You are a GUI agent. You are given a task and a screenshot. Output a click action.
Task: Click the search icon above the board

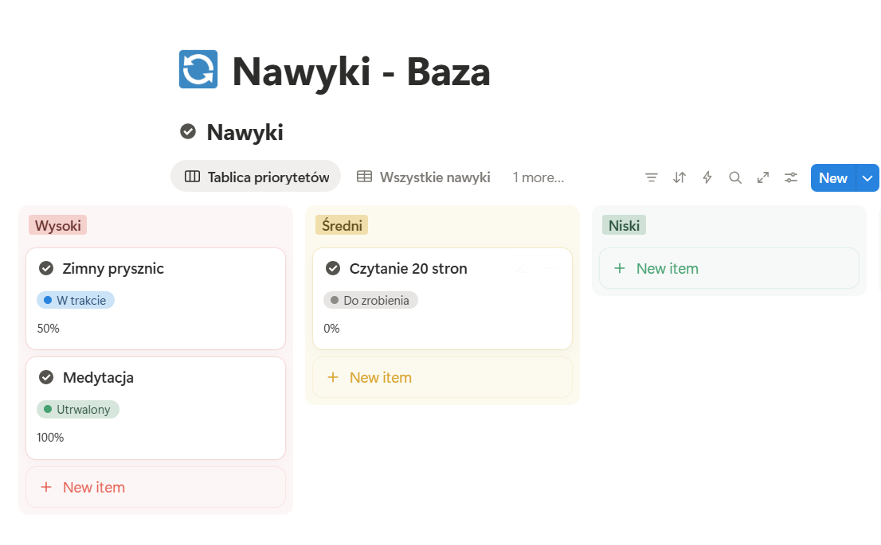[x=735, y=177]
